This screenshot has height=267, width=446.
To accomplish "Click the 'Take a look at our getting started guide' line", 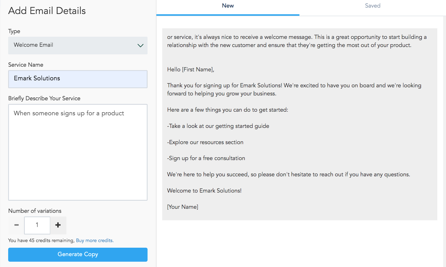I will click(218, 126).
